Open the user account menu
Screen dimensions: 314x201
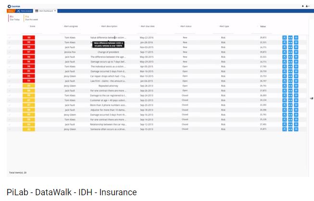click(x=307, y=6)
